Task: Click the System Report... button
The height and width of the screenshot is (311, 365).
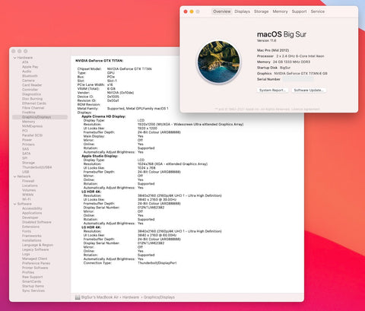Action: (x=272, y=90)
